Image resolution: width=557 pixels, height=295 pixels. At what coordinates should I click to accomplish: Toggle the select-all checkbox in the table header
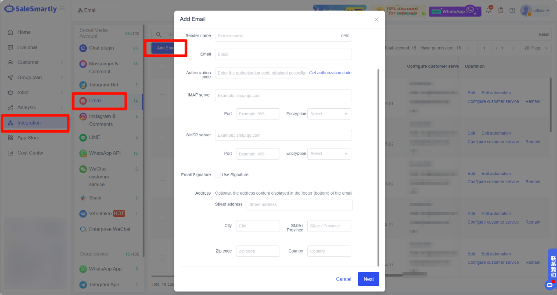162,66
